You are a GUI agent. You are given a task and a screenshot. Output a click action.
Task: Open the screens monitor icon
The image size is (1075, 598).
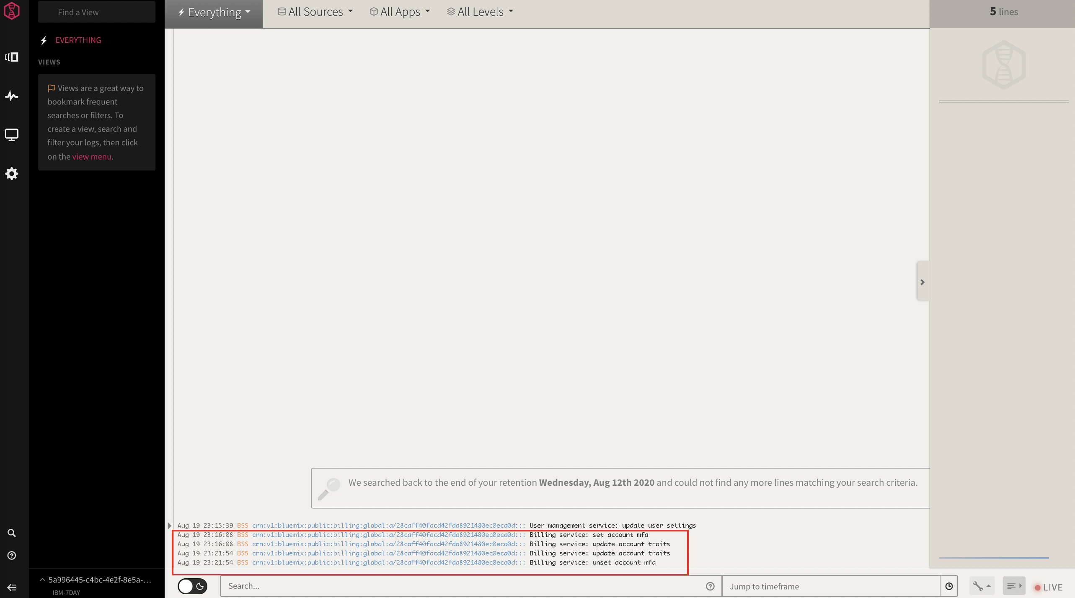(12, 135)
